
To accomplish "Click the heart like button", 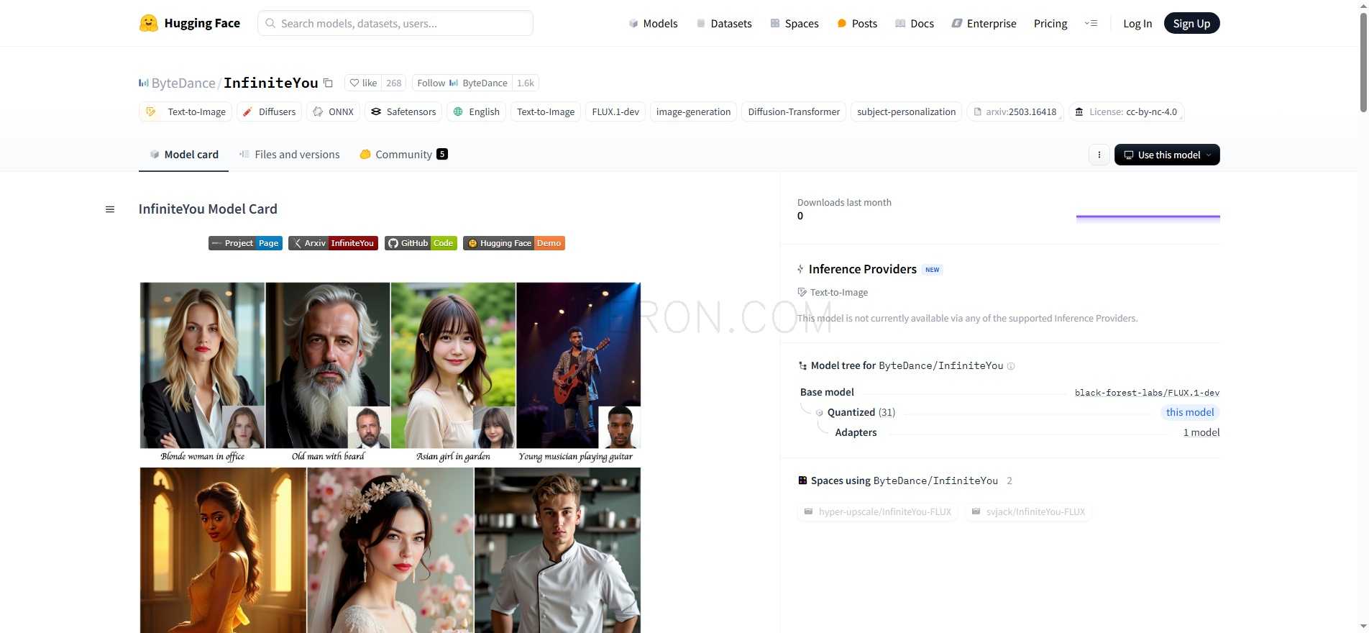I will coord(363,83).
